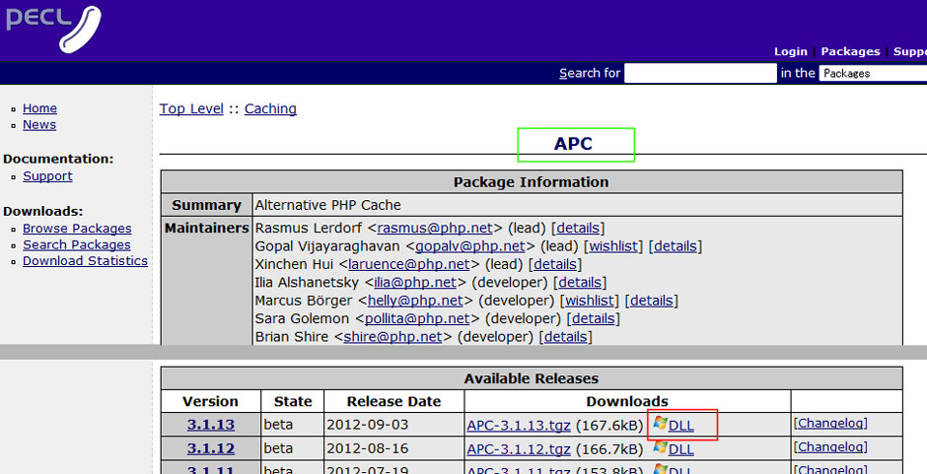Image resolution: width=927 pixels, height=474 pixels.
Task: Open details for Brian Shire
Action: click(565, 337)
